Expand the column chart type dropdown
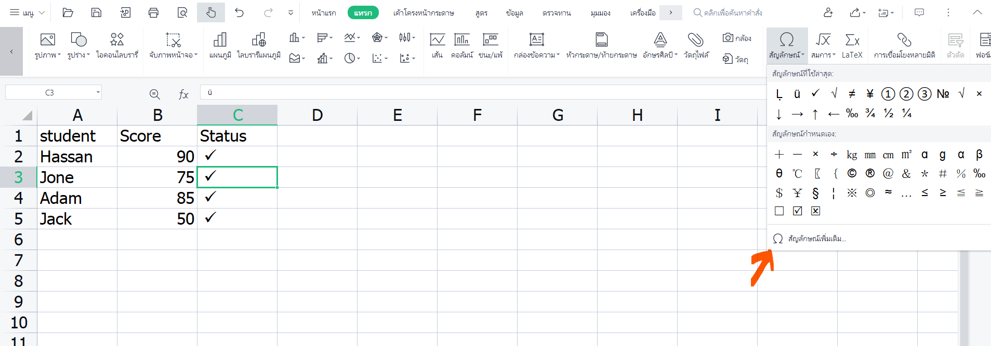This screenshot has width=991, height=346. pos(303,37)
